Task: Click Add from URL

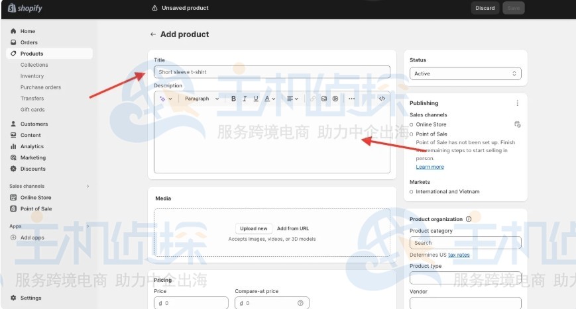Action: [x=293, y=228]
